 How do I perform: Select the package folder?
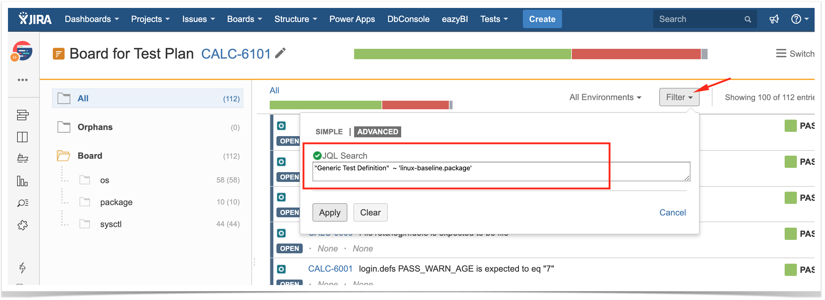click(116, 202)
